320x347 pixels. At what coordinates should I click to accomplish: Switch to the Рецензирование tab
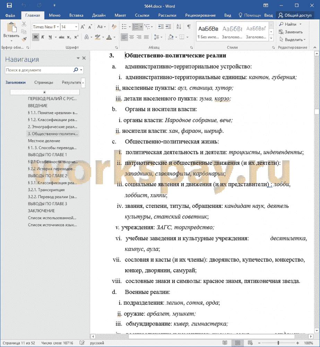[200, 15]
